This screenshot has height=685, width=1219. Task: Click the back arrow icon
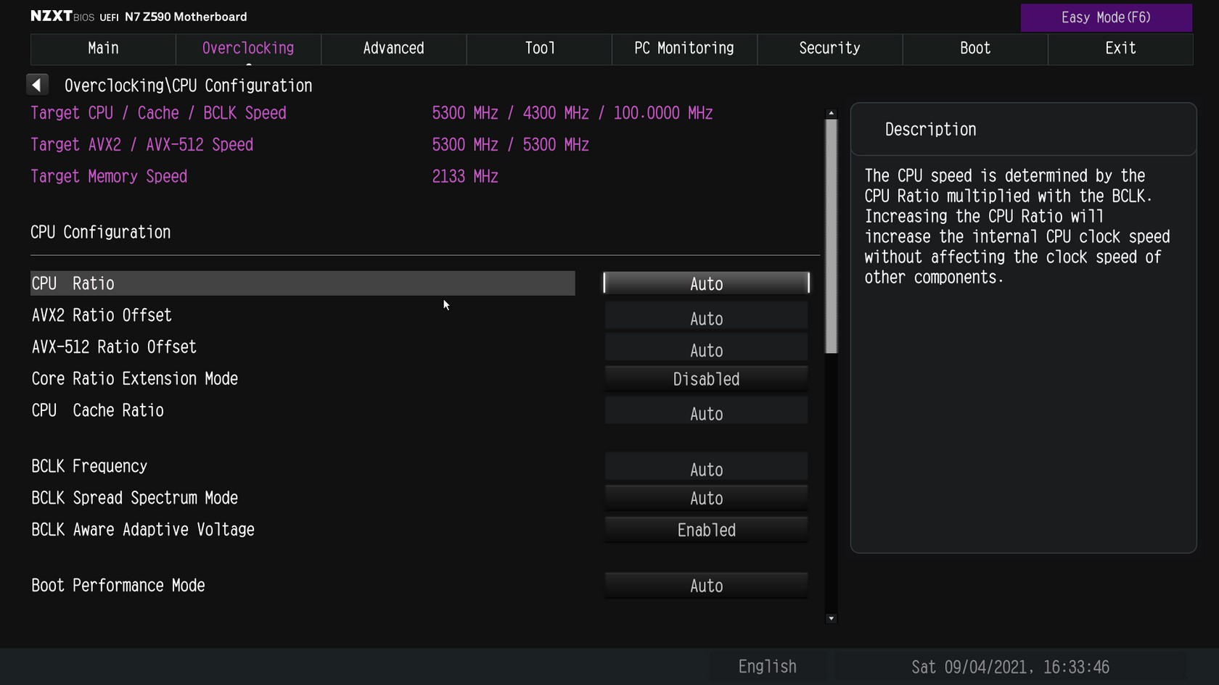click(x=37, y=85)
